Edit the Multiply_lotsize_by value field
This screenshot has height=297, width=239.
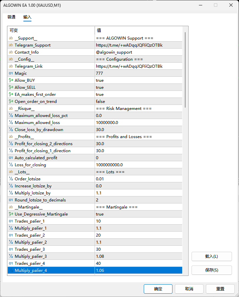tap(138, 193)
